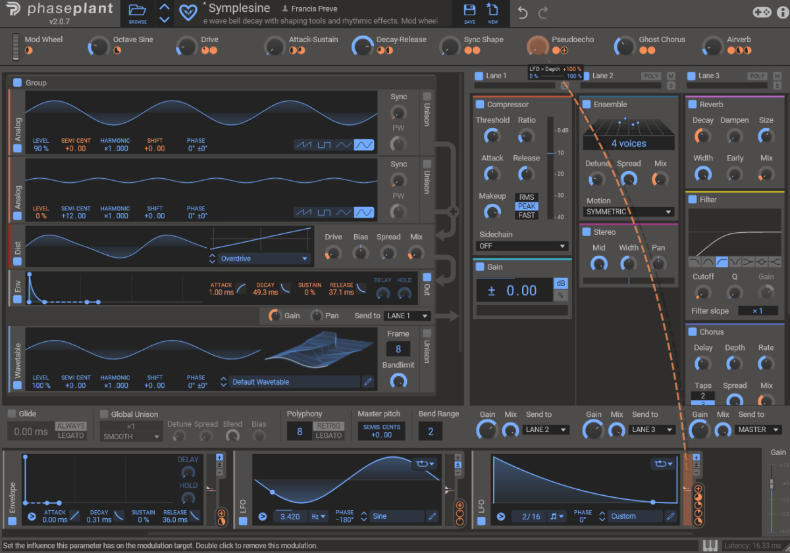This screenshot has height=553, width=790.
Task: Click the Polyphony value field showing 8
Action: pos(300,431)
